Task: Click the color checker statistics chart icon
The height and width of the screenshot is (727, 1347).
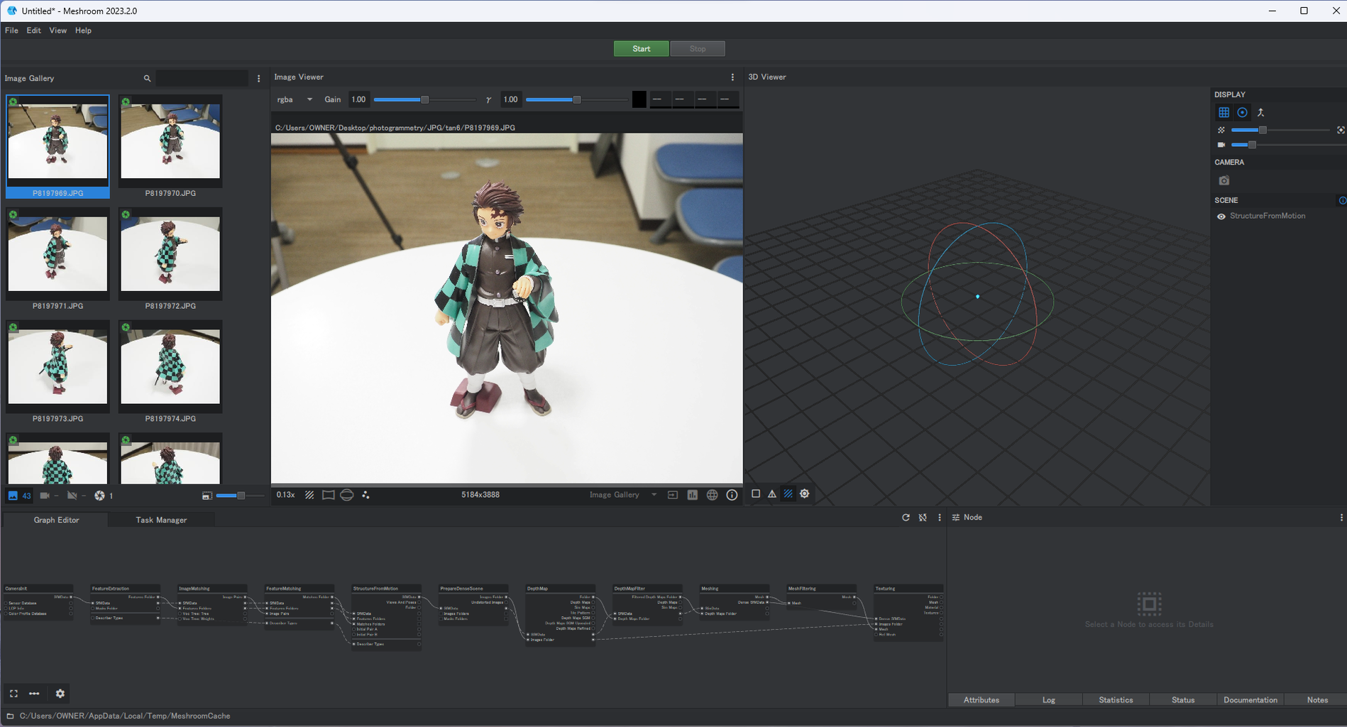Action: 692,495
